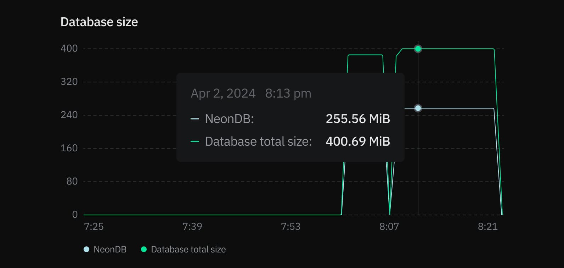Click the 80 y-axis label
The height and width of the screenshot is (268, 564).
[x=72, y=181]
